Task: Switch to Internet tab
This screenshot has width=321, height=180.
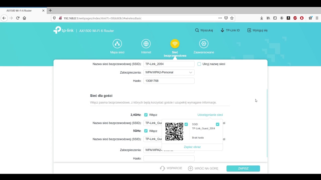Action: point(146,46)
